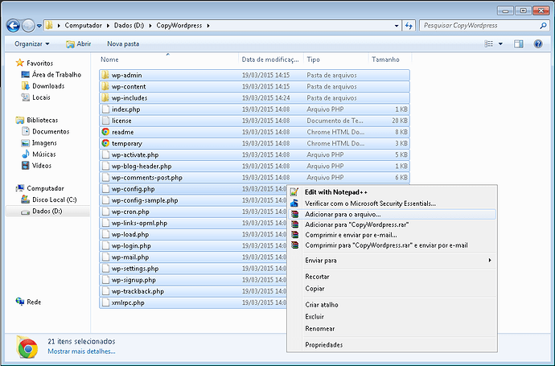Select wp-blog-header.php file name
This screenshot has height=366, width=555.
tap(142, 167)
